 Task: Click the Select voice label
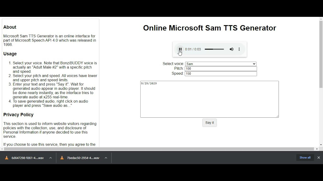pyautogui.click(x=173, y=64)
